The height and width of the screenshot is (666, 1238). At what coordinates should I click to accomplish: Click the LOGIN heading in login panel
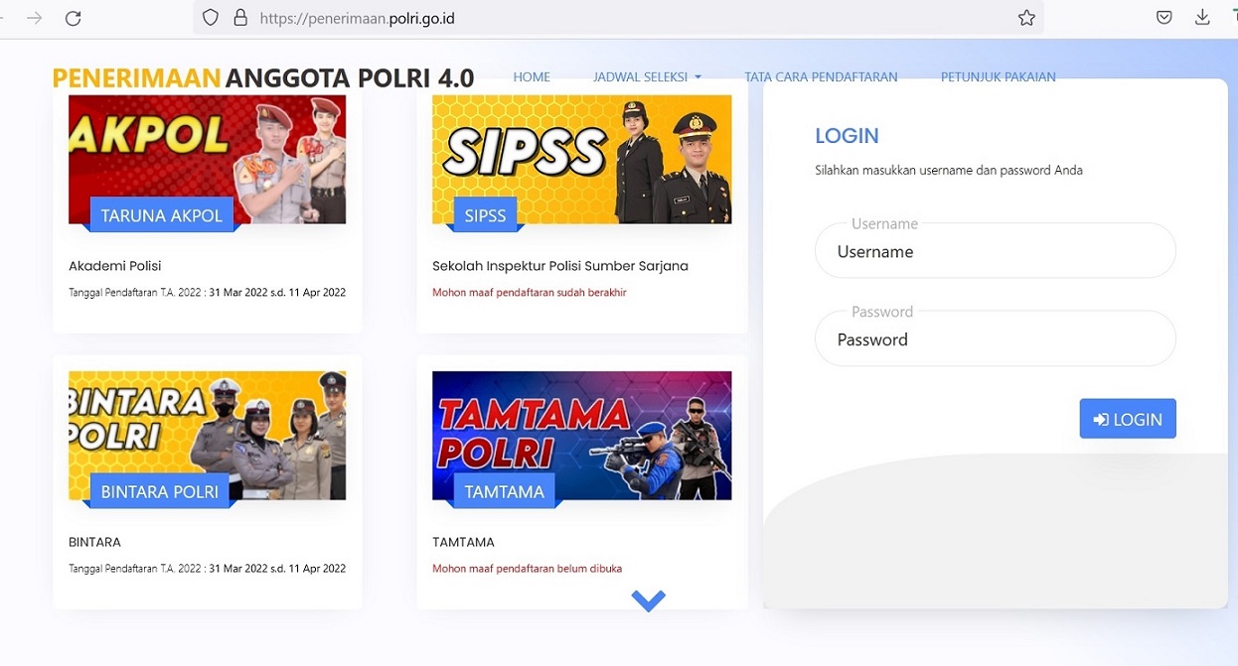pos(847,136)
